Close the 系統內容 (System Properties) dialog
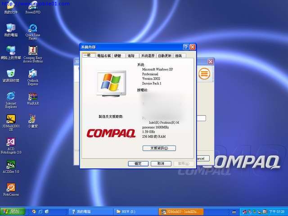288x216 pixels. [x=192, y=47]
